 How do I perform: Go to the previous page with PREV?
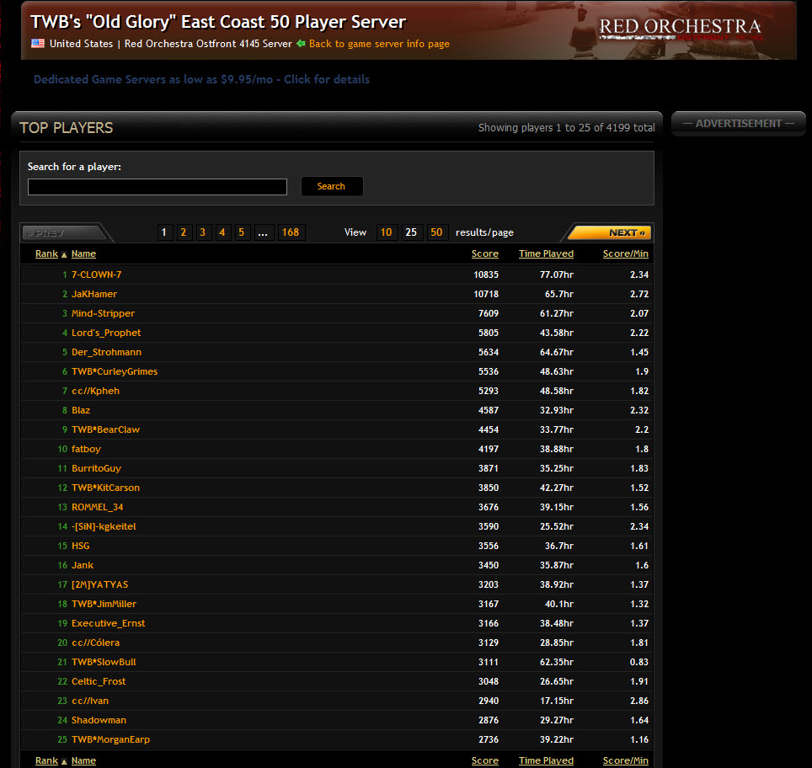(64, 232)
